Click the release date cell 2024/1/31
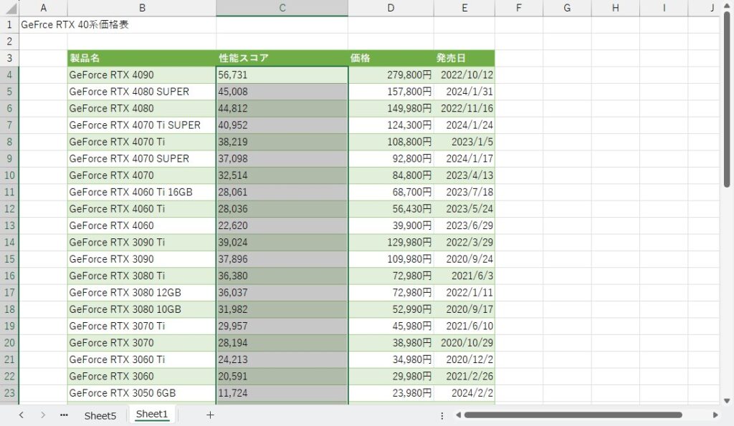734x426 pixels. 464,92
